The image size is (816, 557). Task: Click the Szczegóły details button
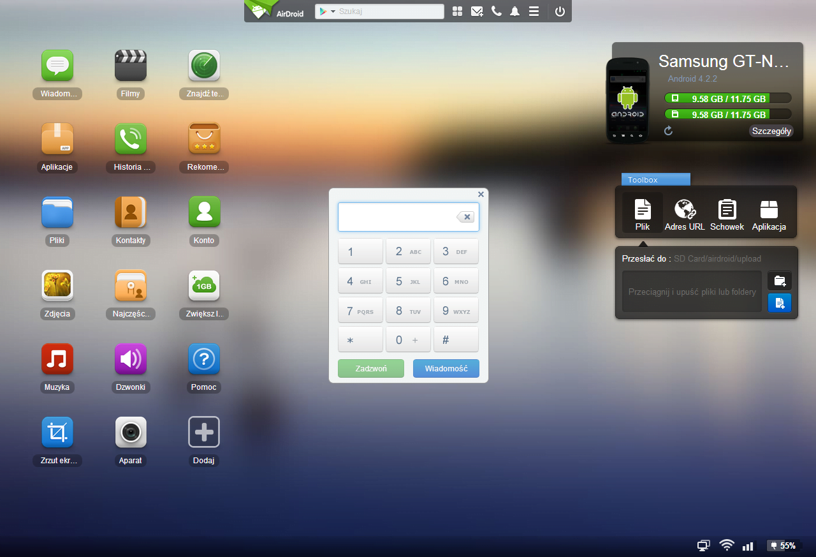(771, 131)
